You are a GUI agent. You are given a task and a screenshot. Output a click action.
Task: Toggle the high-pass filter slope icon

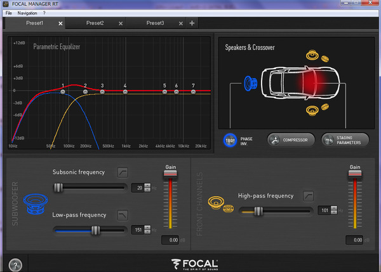308,196
